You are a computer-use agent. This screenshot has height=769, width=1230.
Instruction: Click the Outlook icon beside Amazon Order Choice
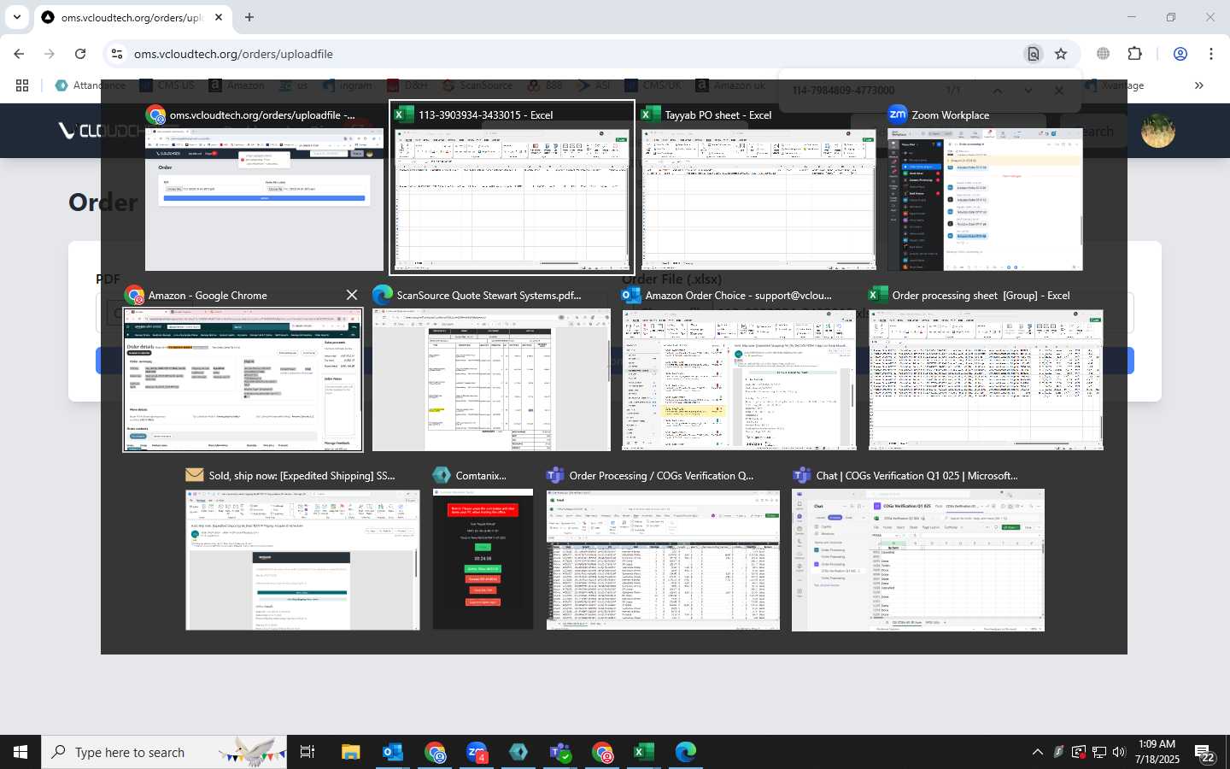pyautogui.click(x=631, y=295)
